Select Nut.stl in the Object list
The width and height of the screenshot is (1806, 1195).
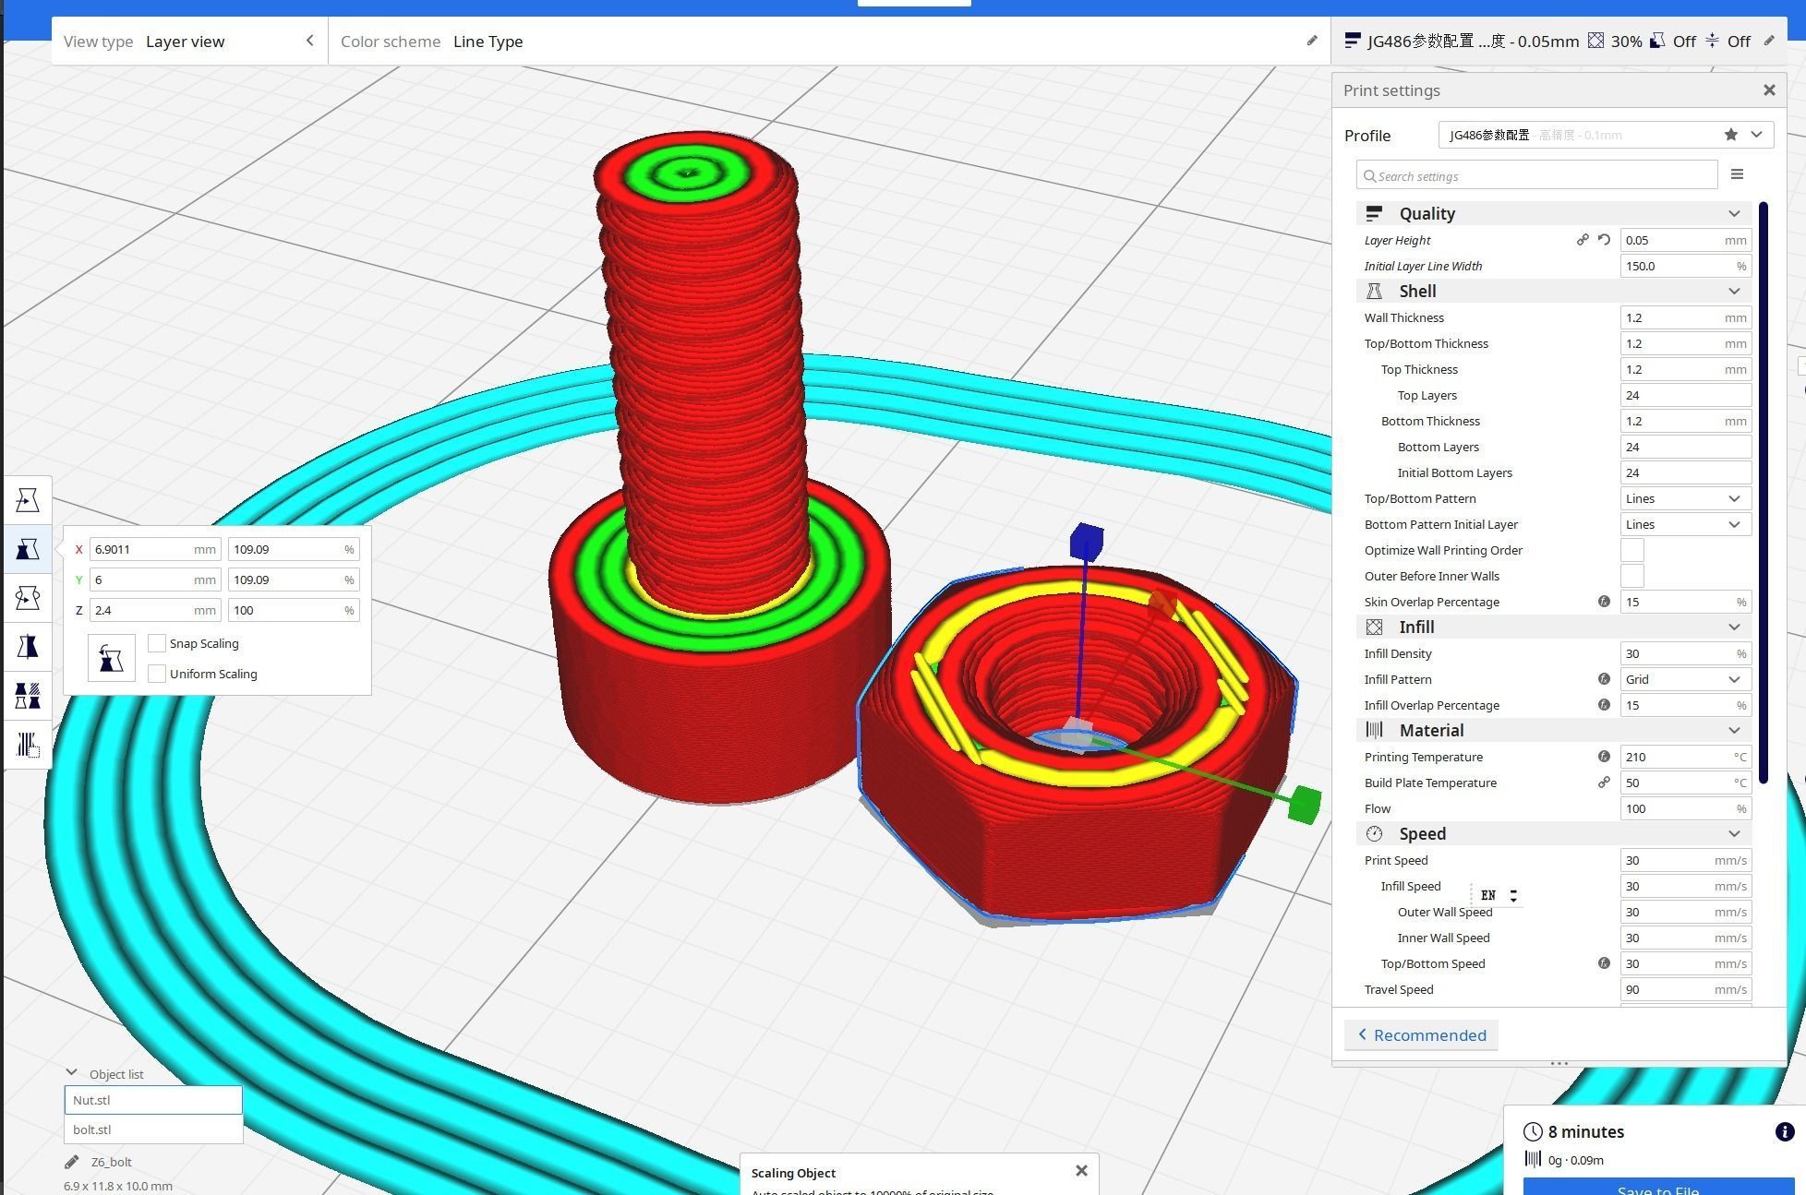(x=152, y=1099)
